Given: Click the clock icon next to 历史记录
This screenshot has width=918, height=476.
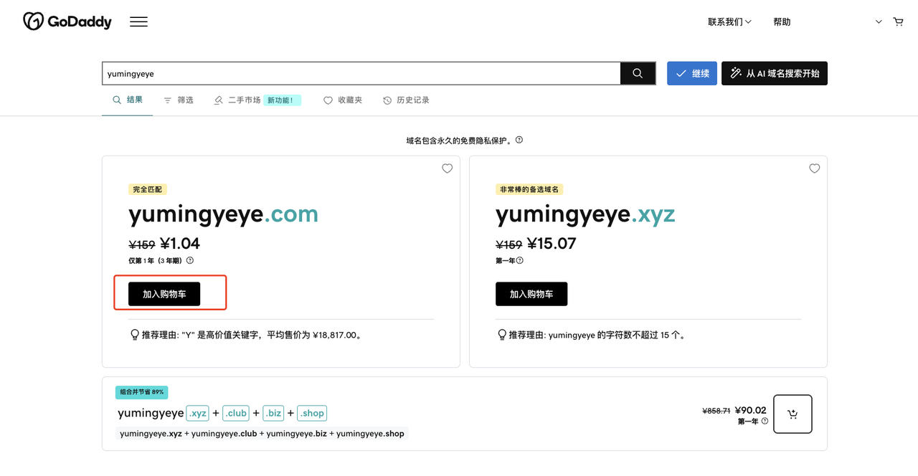Looking at the screenshot, I should click(x=386, y=100).
